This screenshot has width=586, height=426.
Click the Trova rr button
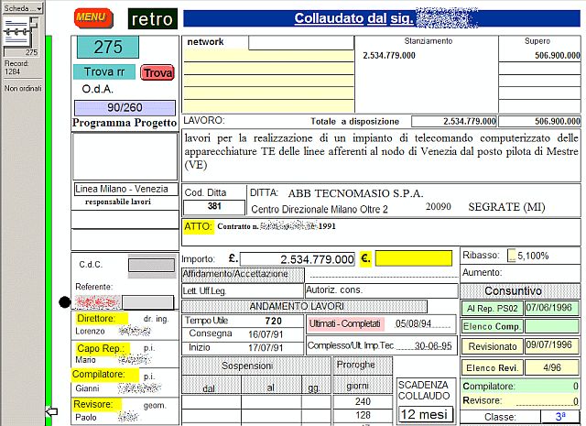pyautogui.click(x=104, y=71)
